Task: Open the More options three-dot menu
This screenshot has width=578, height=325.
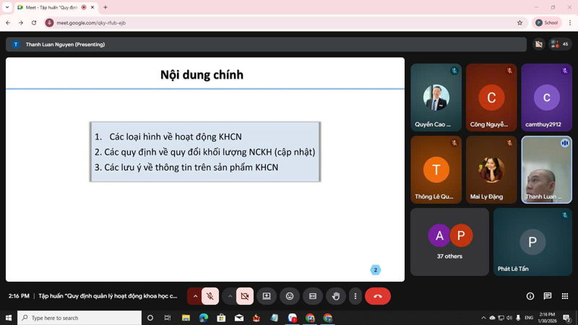Action: [355, 296]
